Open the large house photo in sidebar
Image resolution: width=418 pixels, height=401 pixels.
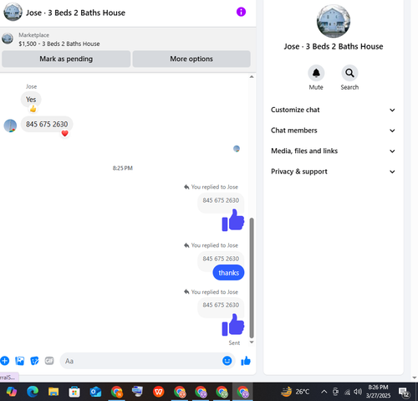pos(334,21)
